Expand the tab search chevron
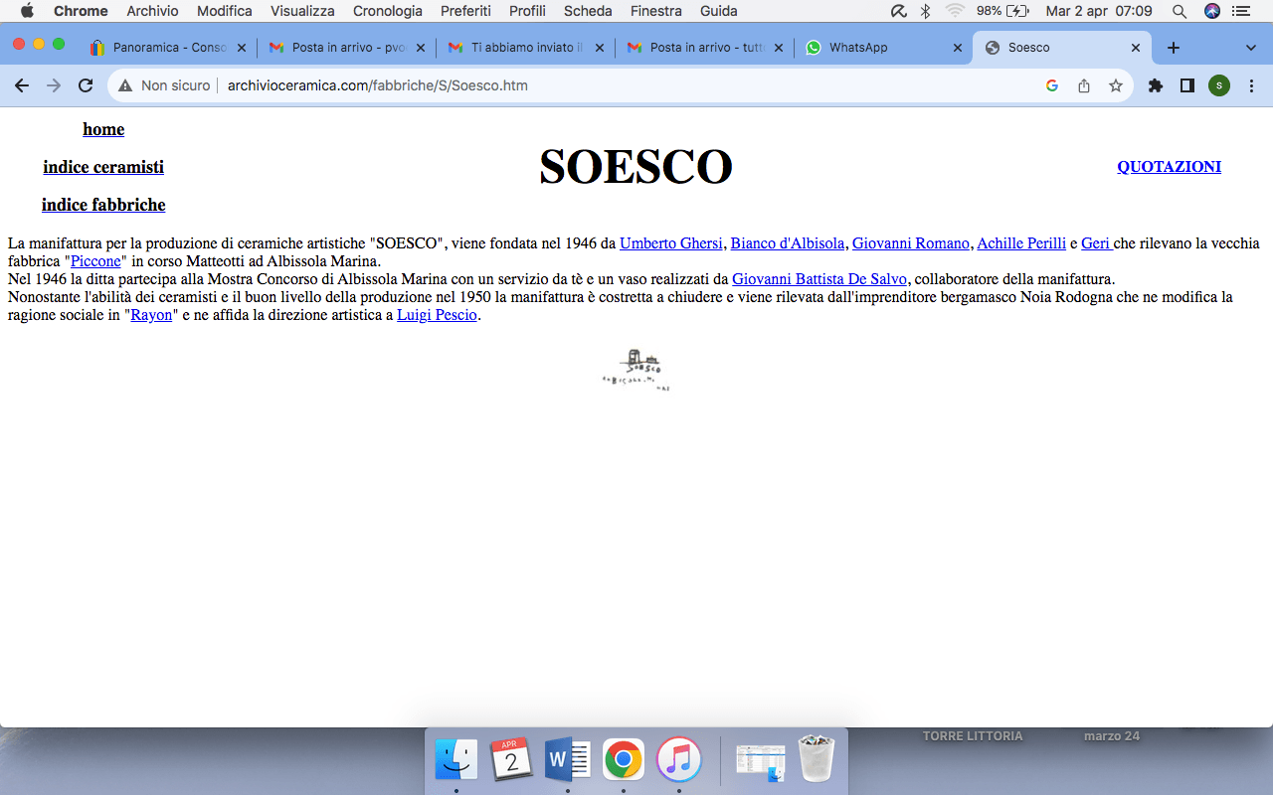Screen dimensions: 1273x795 coord(1250,48)
